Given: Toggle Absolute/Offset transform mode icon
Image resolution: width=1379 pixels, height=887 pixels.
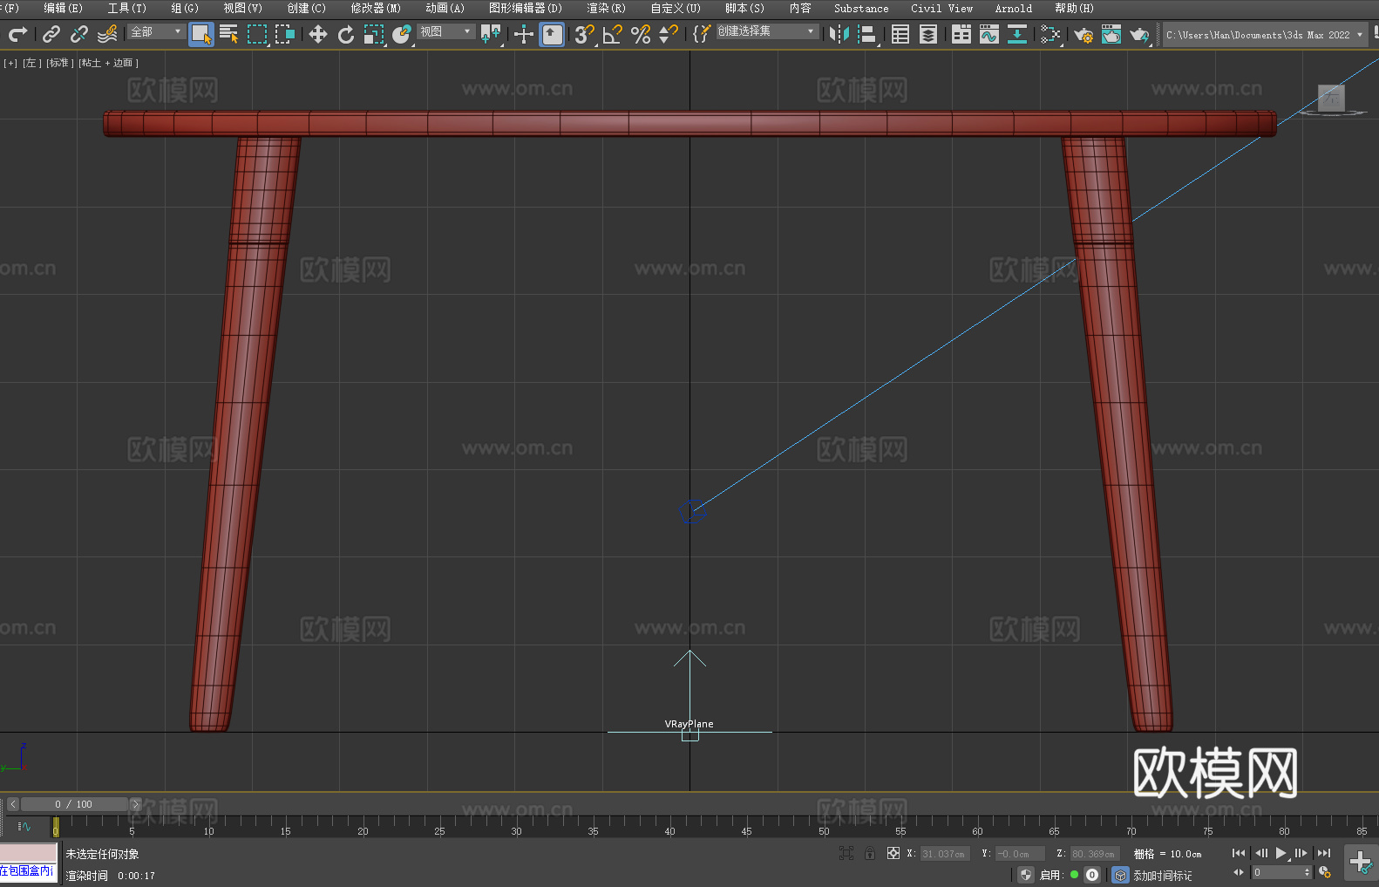Looking at the screenshot, I should coord(893,854).
